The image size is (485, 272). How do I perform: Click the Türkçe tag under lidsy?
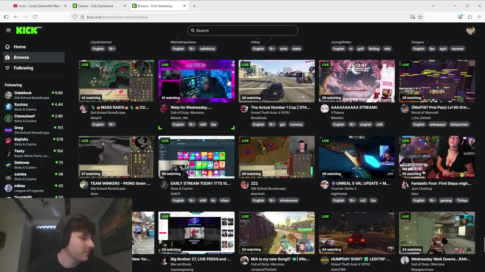pyautogui.click(x=462, y=201)
